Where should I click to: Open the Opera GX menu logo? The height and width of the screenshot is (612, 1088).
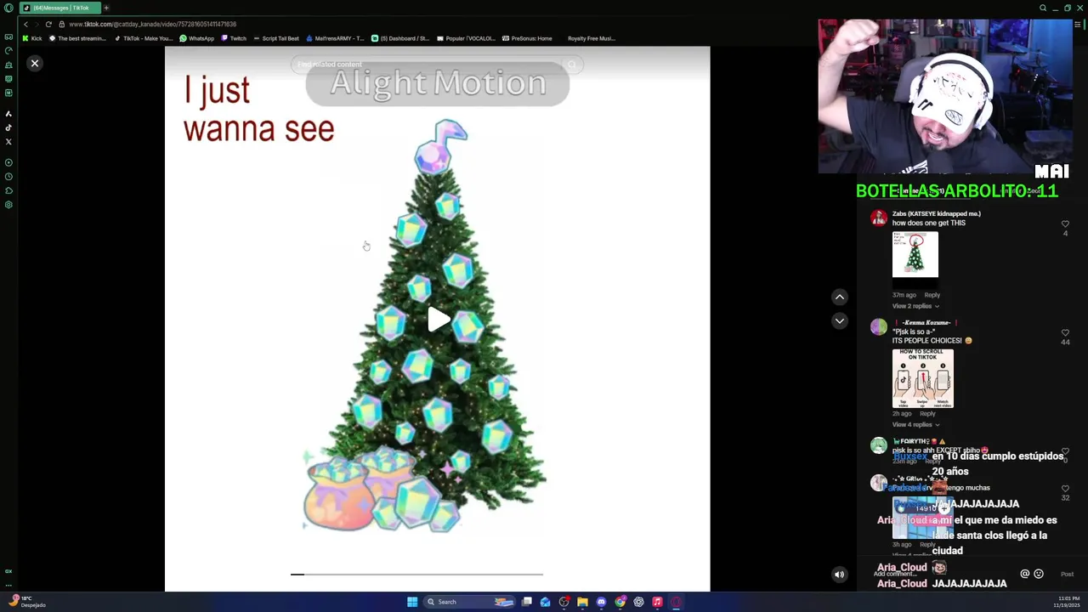pyautogui.click(x=8, y=8)
